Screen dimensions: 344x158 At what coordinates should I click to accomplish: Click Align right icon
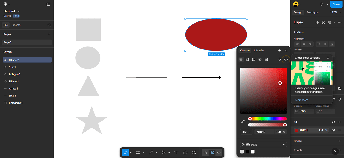tap(311, 44)
